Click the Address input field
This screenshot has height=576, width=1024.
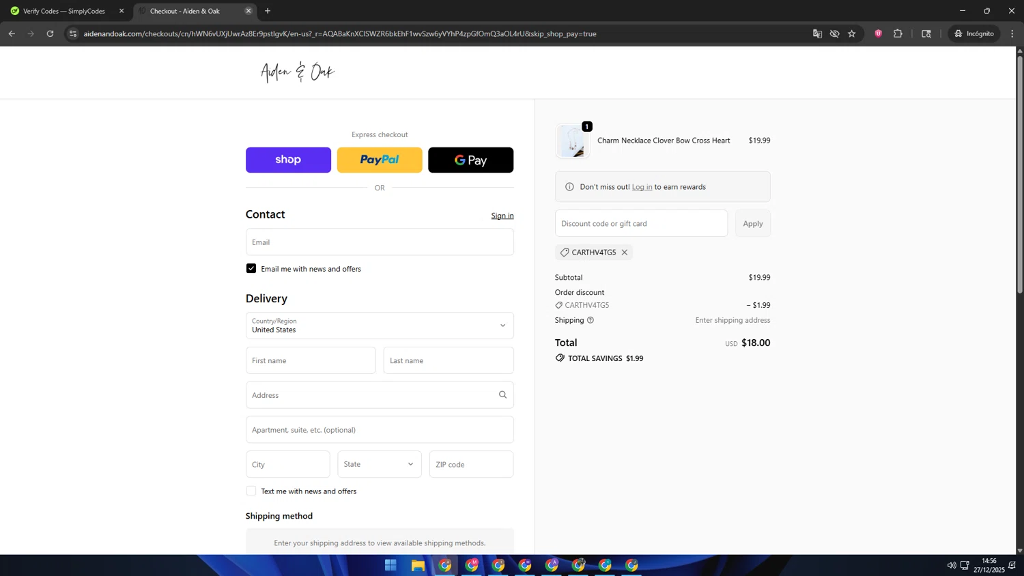[x=380, y=395]
